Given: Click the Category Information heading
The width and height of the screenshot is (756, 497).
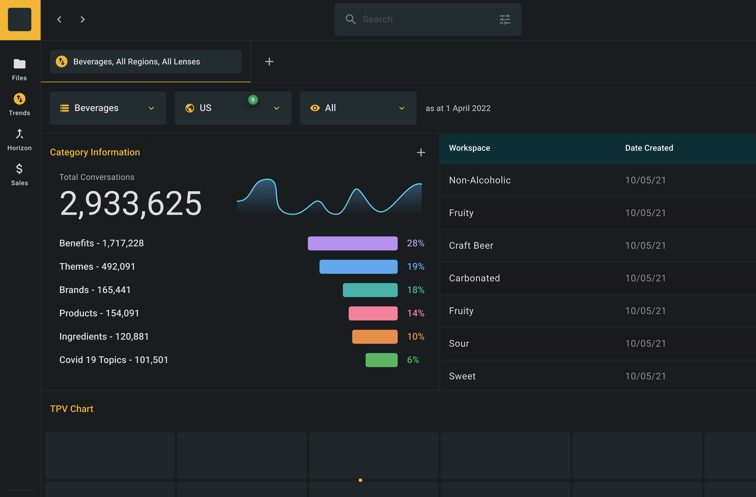Looking at the screenshot, I should click(x=95, y=152).
